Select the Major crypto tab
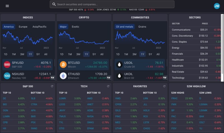 (x=63, y=27)
